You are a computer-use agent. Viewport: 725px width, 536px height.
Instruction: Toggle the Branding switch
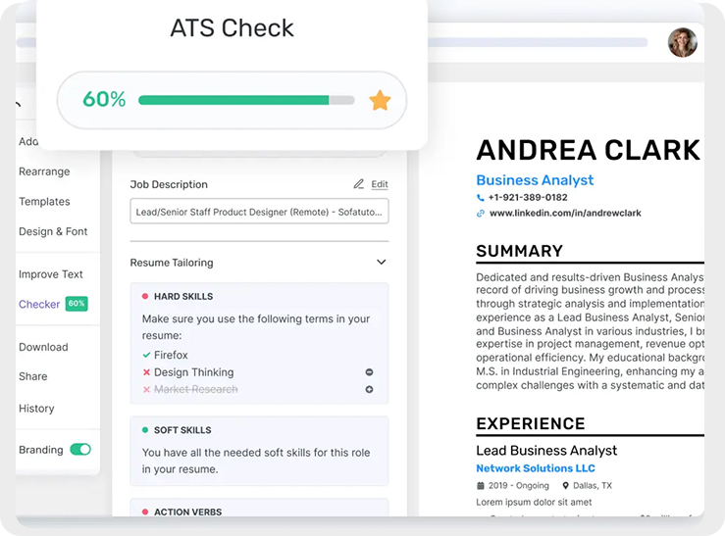[x=80, y=450]
